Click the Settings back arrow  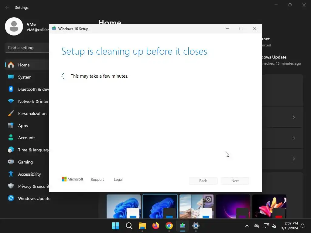7,7
